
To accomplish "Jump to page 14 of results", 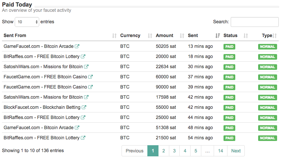I will (221, 151).
